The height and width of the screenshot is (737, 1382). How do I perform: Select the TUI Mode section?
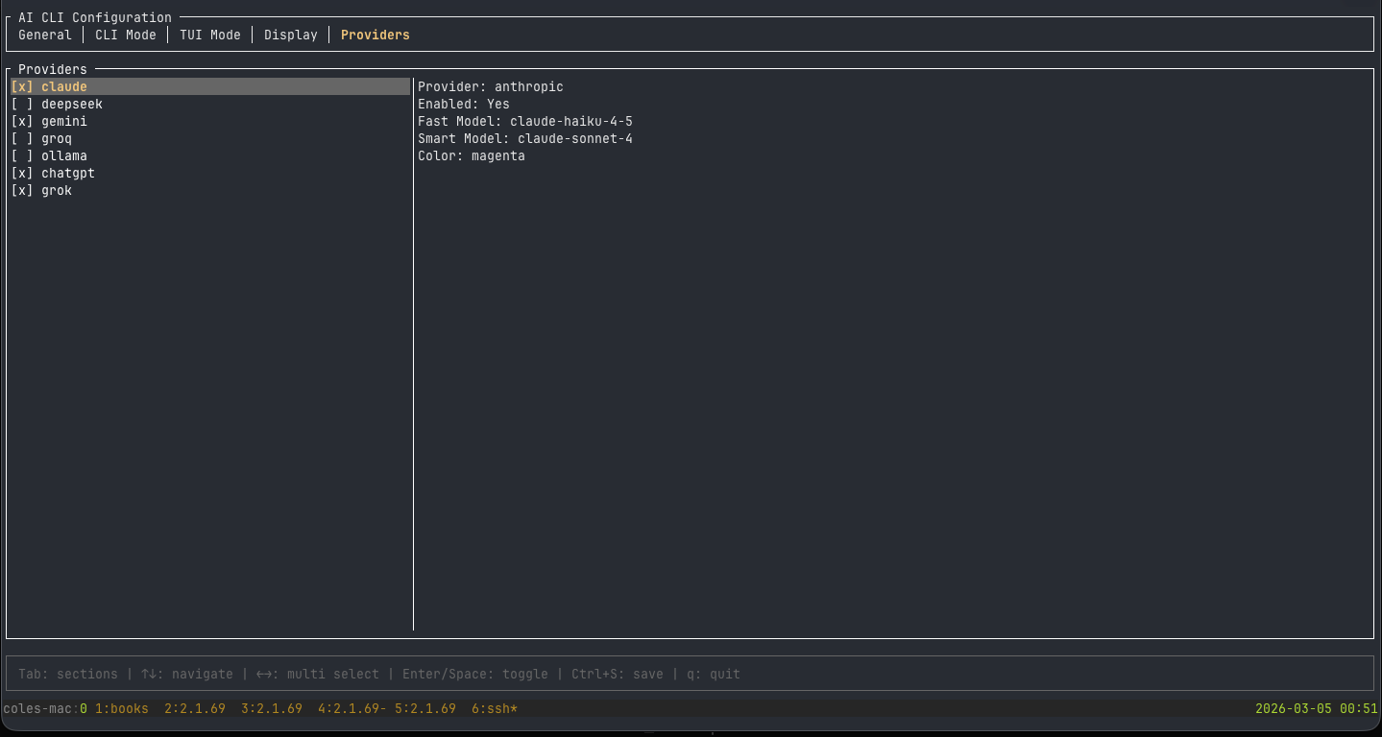tap(209, 35)
